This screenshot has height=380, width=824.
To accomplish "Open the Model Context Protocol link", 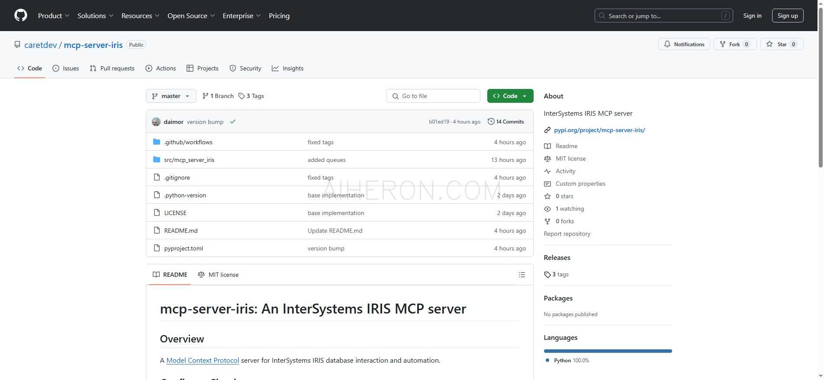I will (x=203, y=360).
